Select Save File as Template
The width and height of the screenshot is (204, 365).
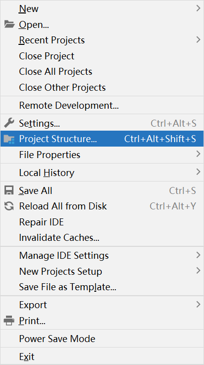click(102, 287)
